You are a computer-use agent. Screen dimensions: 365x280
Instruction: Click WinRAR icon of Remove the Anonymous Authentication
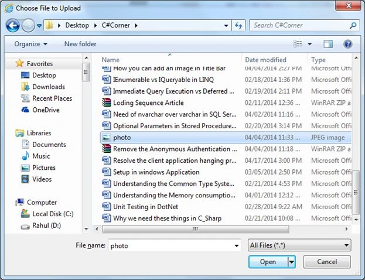pos(107,149)
